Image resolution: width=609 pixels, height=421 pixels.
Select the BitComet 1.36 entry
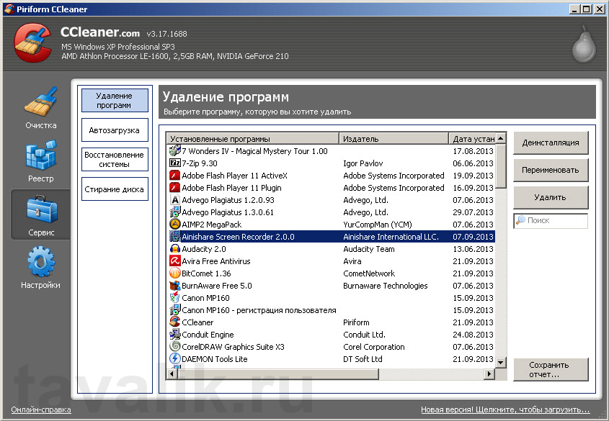[332, 273]
